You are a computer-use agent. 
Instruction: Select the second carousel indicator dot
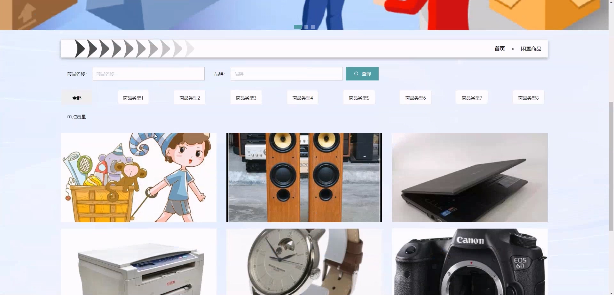(306, 27)
